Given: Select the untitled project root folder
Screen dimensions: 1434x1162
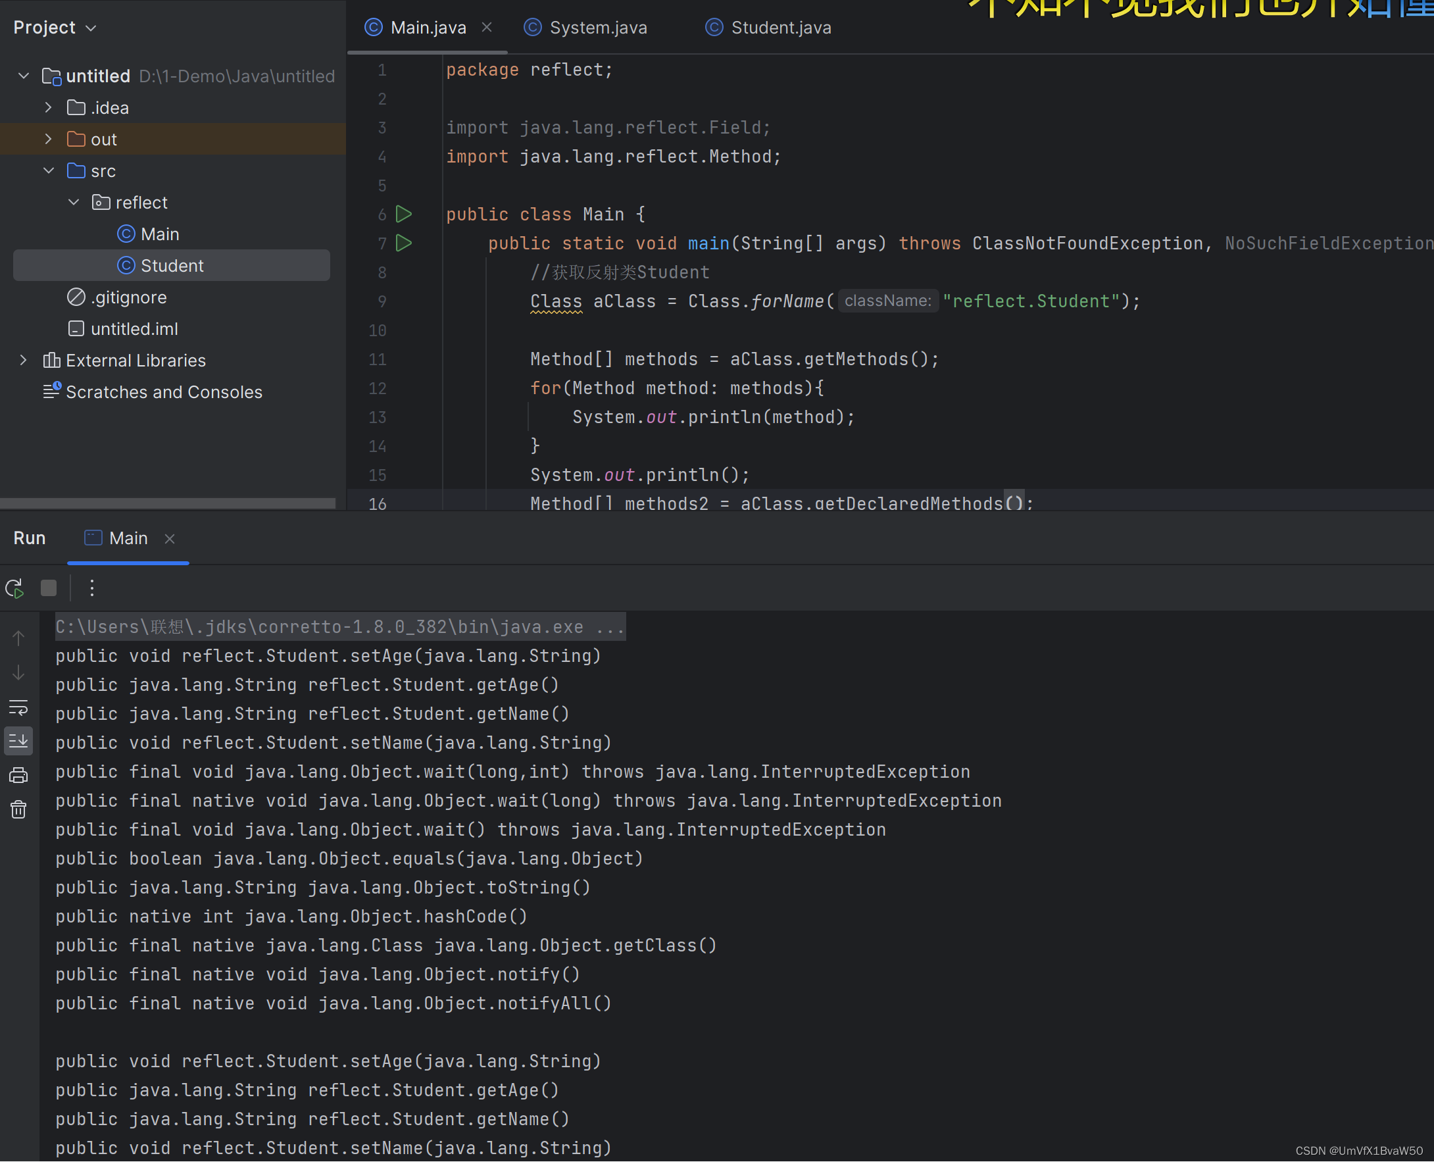Looking at the screenshot, I should pos(98,76).
